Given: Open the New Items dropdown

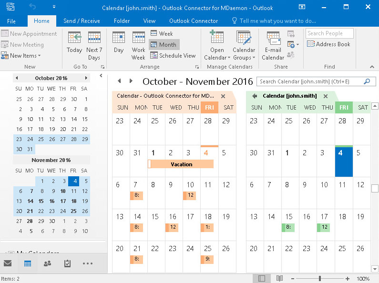Looking at the screenshot, I should pos(21,56).
